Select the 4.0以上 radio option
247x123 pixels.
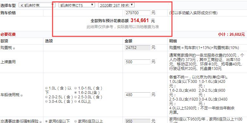coord(76,101)
